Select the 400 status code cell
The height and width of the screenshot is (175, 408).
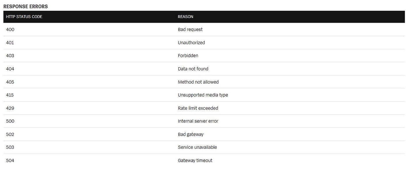(x=10, y=29)
